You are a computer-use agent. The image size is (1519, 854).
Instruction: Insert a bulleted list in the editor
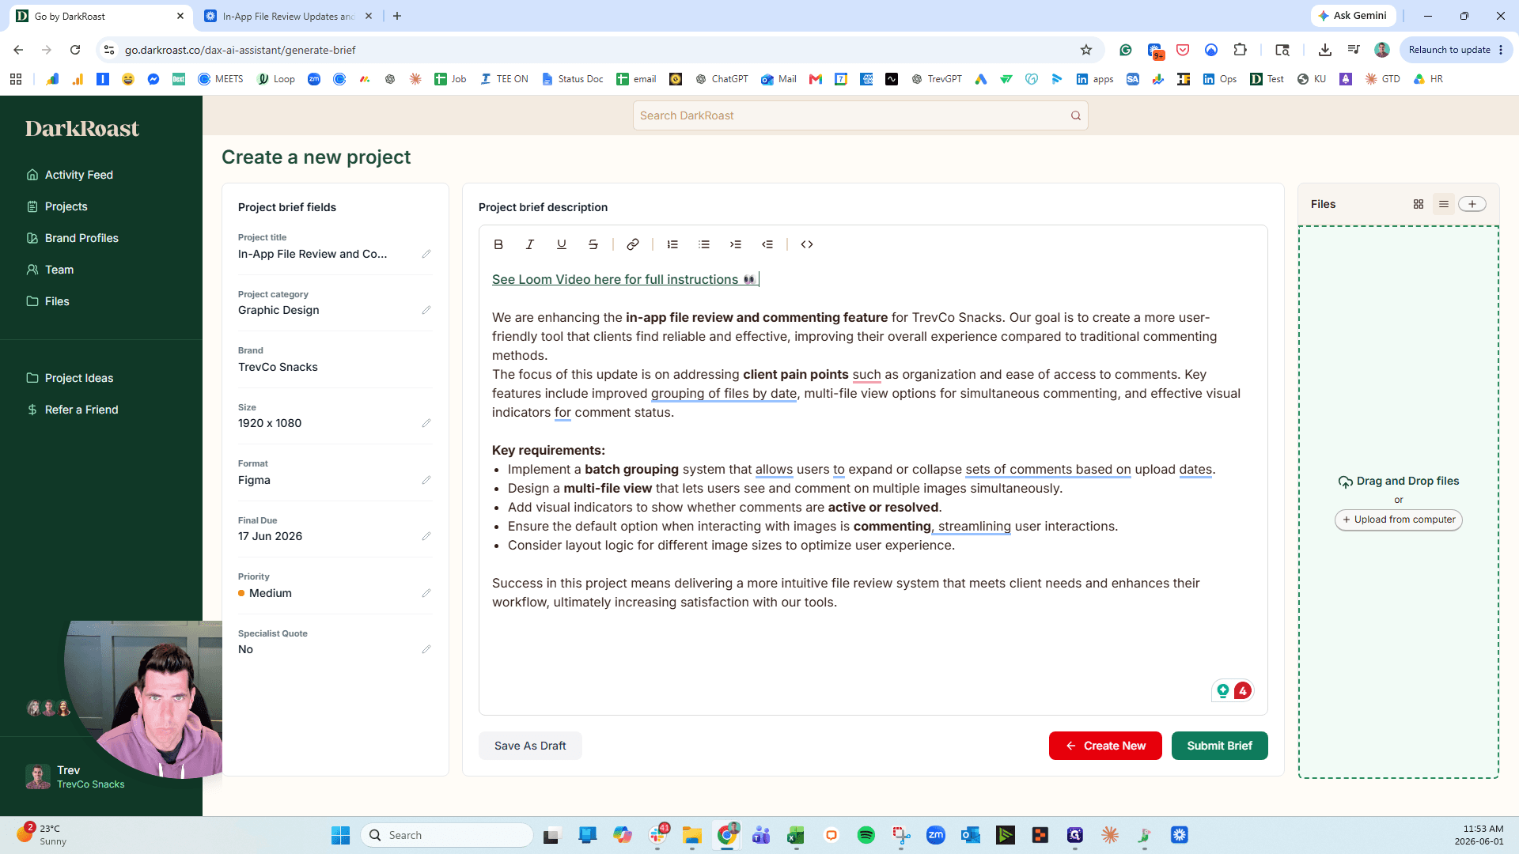(704, 244)
